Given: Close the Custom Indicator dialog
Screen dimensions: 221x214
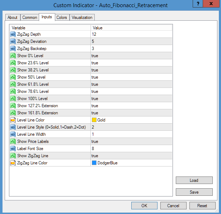Looking at the screenshot, I should point(211,4).
